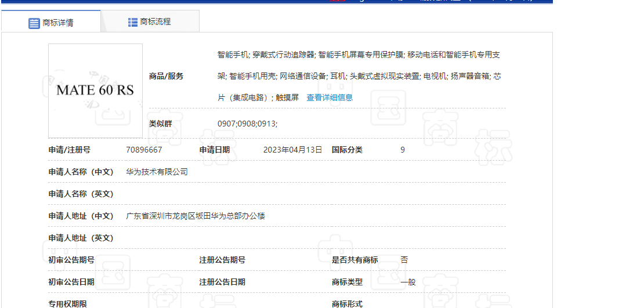Click the 注册公告日期 label
626x308 pixels.
pyautogui.click(x=222, y=282)
